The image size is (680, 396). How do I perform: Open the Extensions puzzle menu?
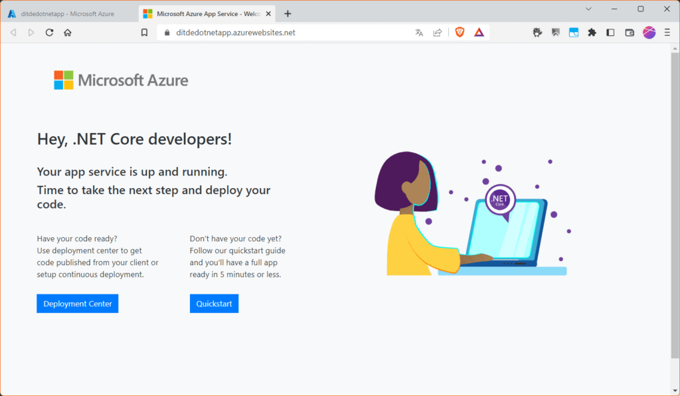(x=592, y=33)
